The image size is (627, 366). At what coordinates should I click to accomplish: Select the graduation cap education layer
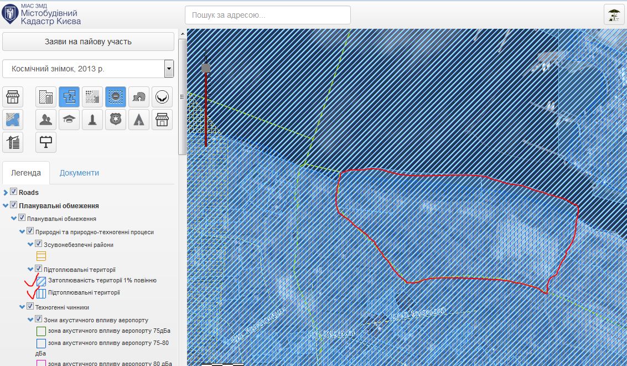(x=69, y=119)
